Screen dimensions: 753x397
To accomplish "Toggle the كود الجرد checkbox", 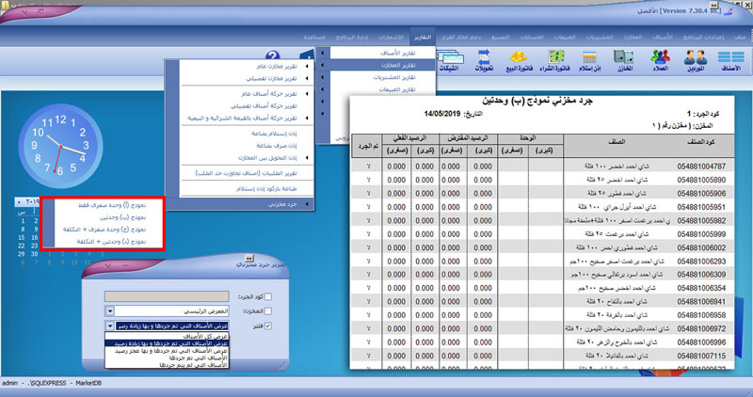I will pyautogui.click(x=268, y=296).
